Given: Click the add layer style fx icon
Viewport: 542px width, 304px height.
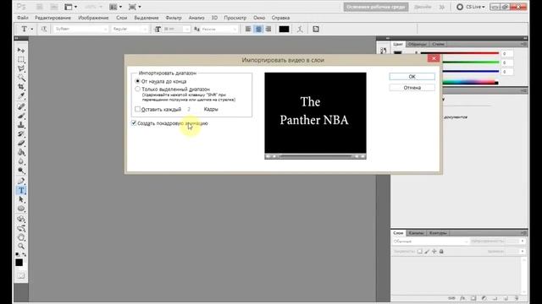Looking at the screenshot, I should point(462,298).
